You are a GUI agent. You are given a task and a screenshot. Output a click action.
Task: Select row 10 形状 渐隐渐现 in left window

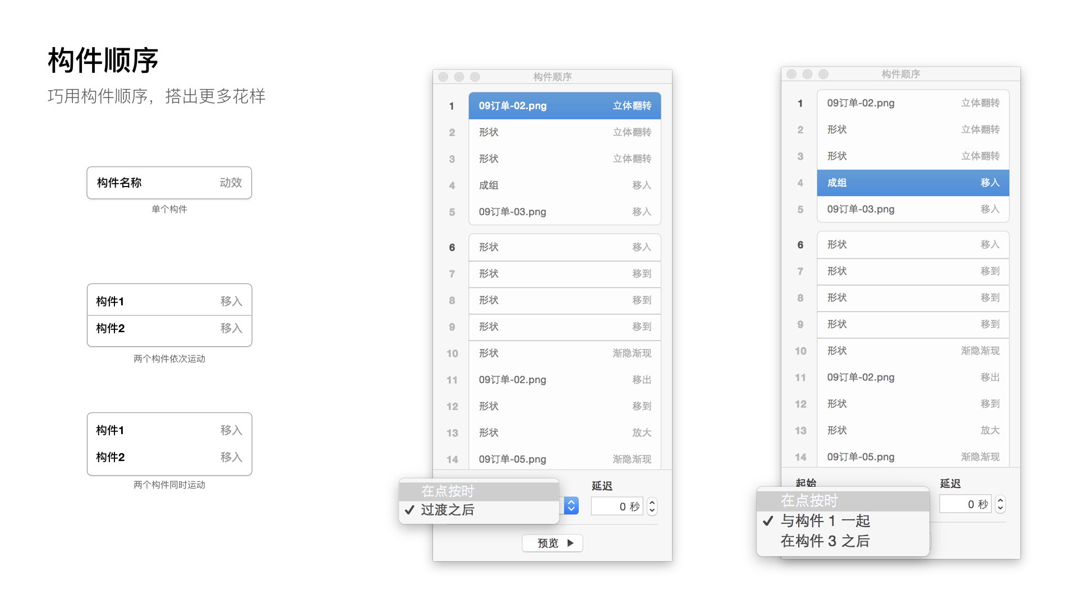[564, 353]
